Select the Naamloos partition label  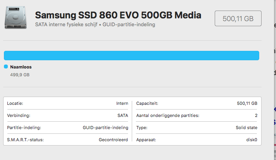click(x=21, y=67)
